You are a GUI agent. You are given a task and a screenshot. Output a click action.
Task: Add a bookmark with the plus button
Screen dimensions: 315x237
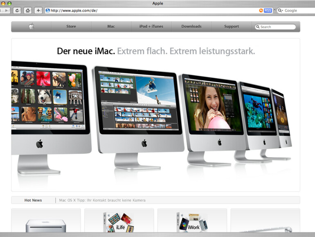click(38, 11)
